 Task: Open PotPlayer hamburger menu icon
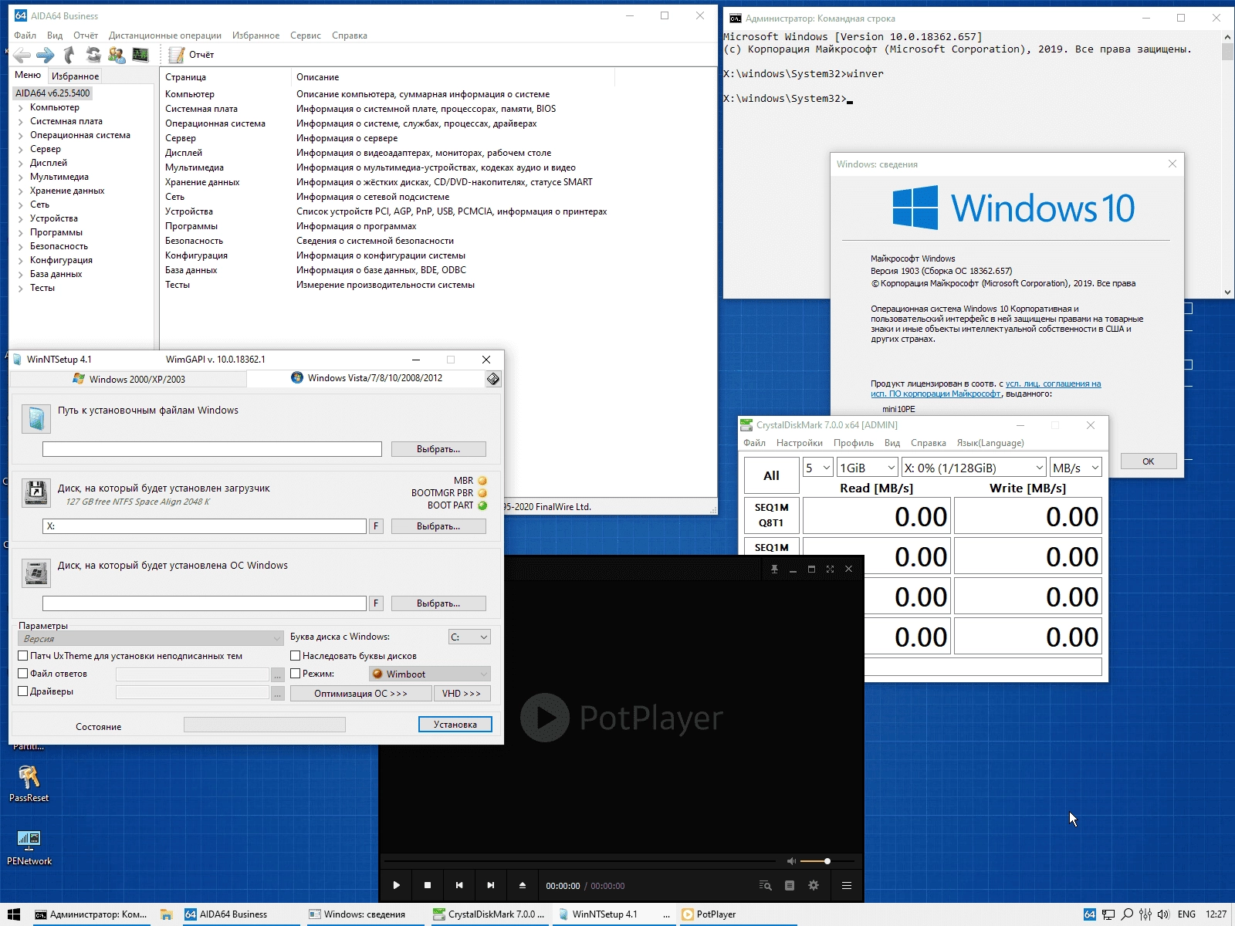coord(847,885)
